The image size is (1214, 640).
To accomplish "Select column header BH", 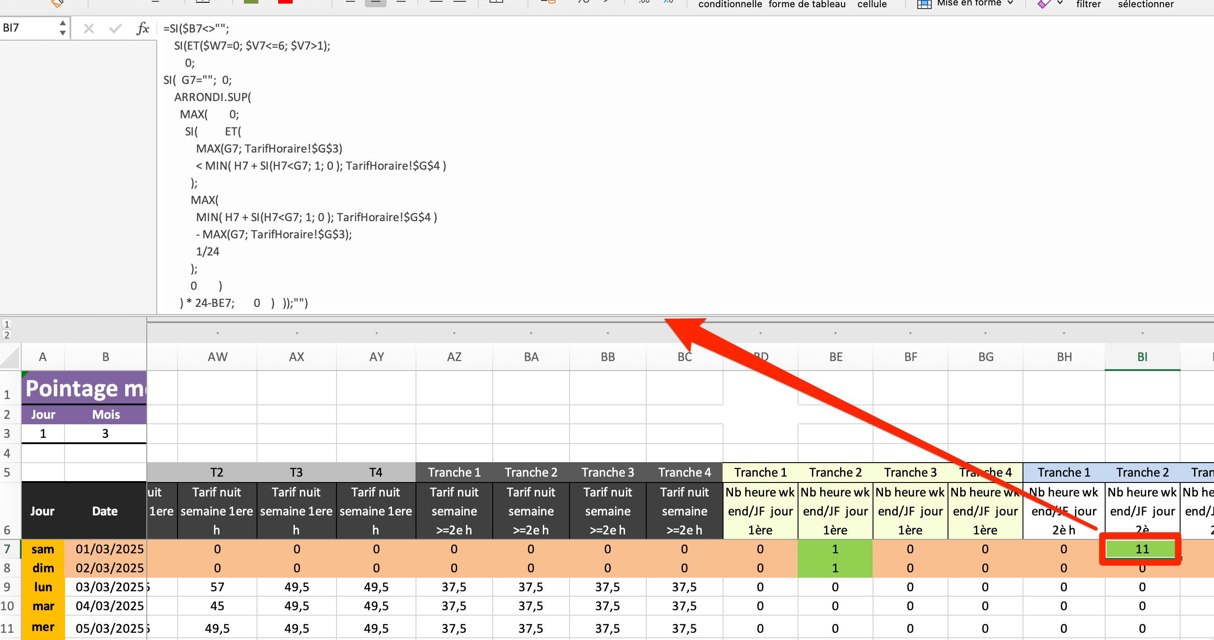I will pos(1064,357).
